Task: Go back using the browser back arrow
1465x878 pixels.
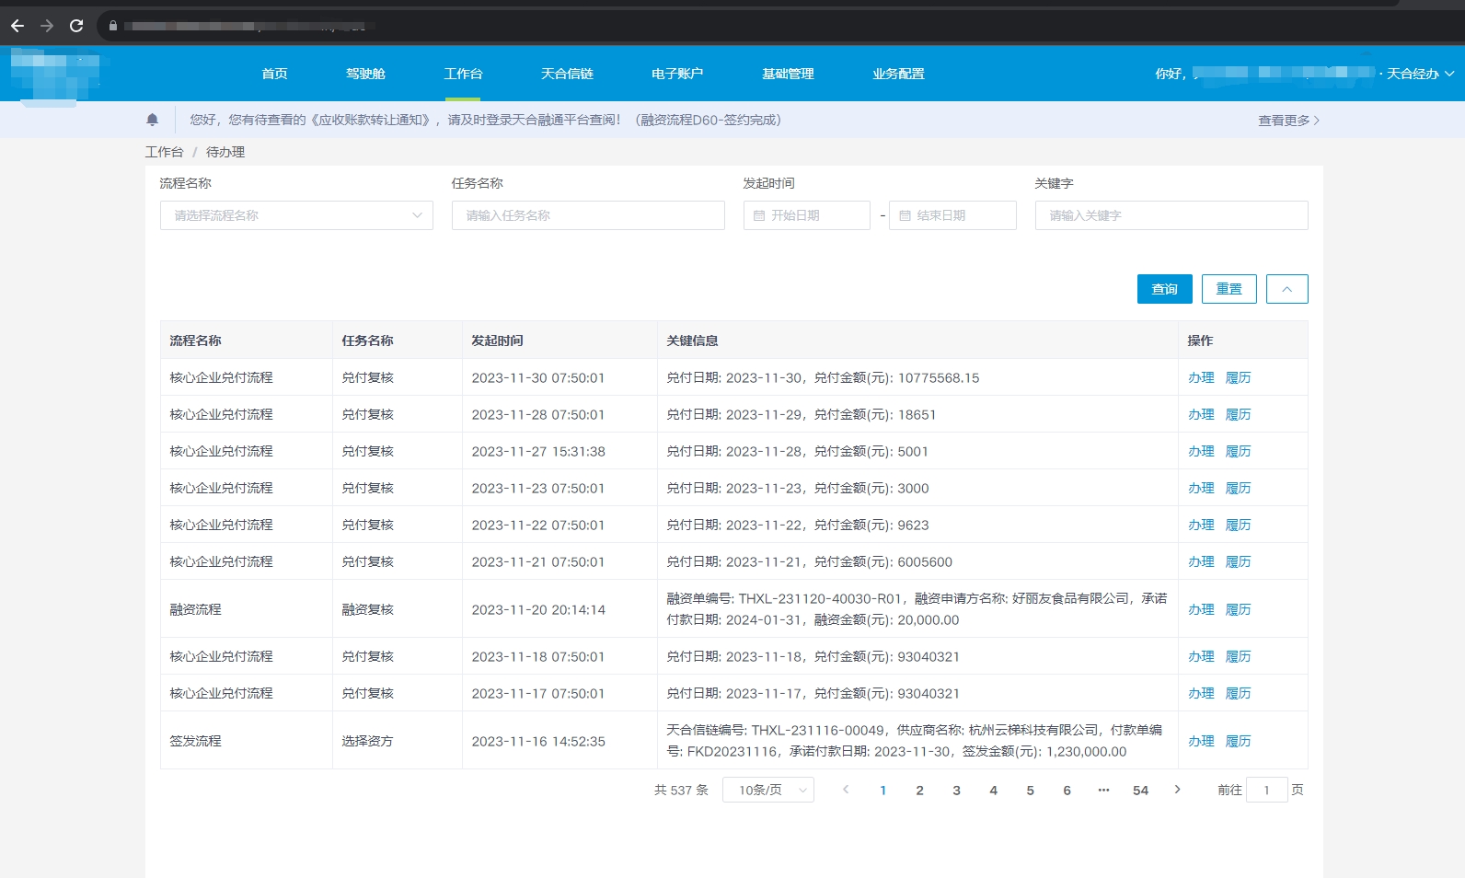Action: click(17, 26)
